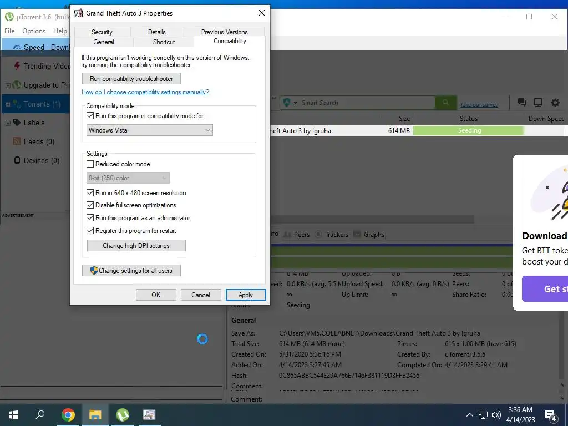Click the Trending Videos lightning icon
Screen dimensions: 568x426
17,66
